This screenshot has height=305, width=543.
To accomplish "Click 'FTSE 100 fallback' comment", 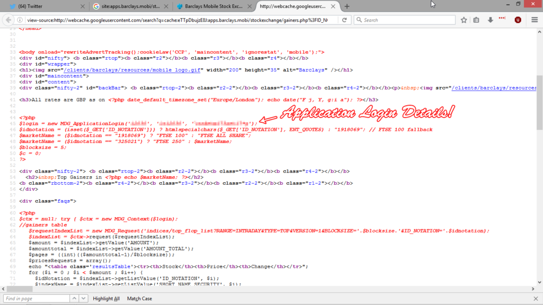I will click(405, 129).
